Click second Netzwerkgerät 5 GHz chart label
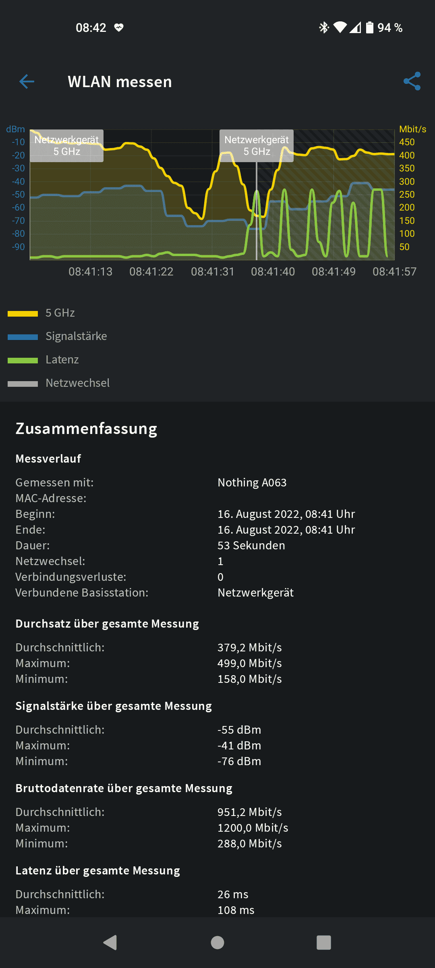This screenshot has height=968, width=435. pyautogui.click(x=257, y=146)
